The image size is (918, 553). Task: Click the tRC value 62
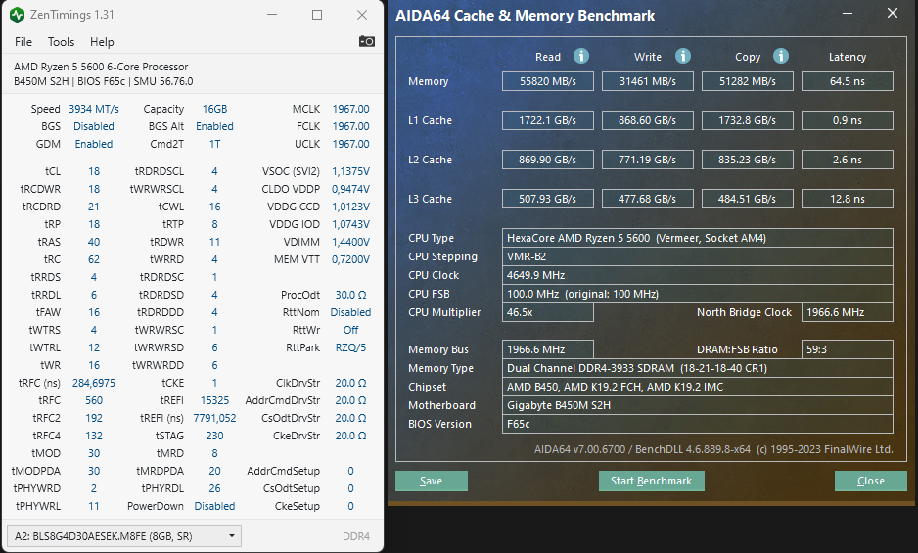[94, 259]
